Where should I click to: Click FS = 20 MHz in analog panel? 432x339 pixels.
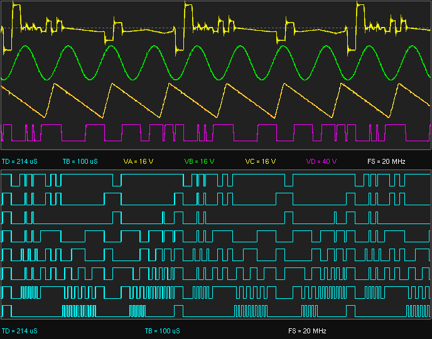click(386, 161)
